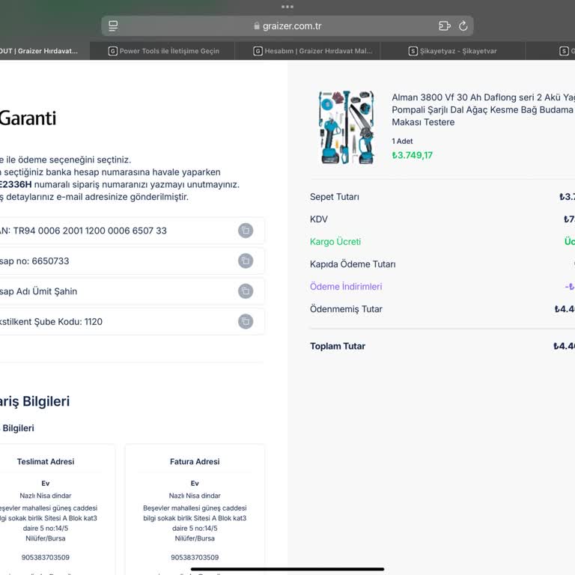Screen dimensions: 575x575
Task: Copy the Hesap no 6650733
Action: [245, 261]
